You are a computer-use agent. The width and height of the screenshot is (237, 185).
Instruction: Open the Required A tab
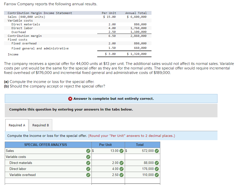click(17, 125)
